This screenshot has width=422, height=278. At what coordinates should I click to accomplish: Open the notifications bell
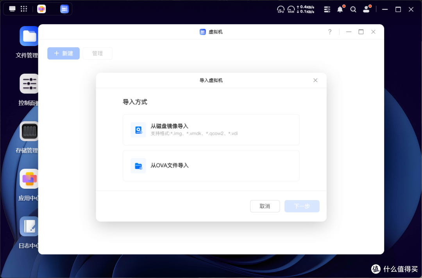(340, 9)
